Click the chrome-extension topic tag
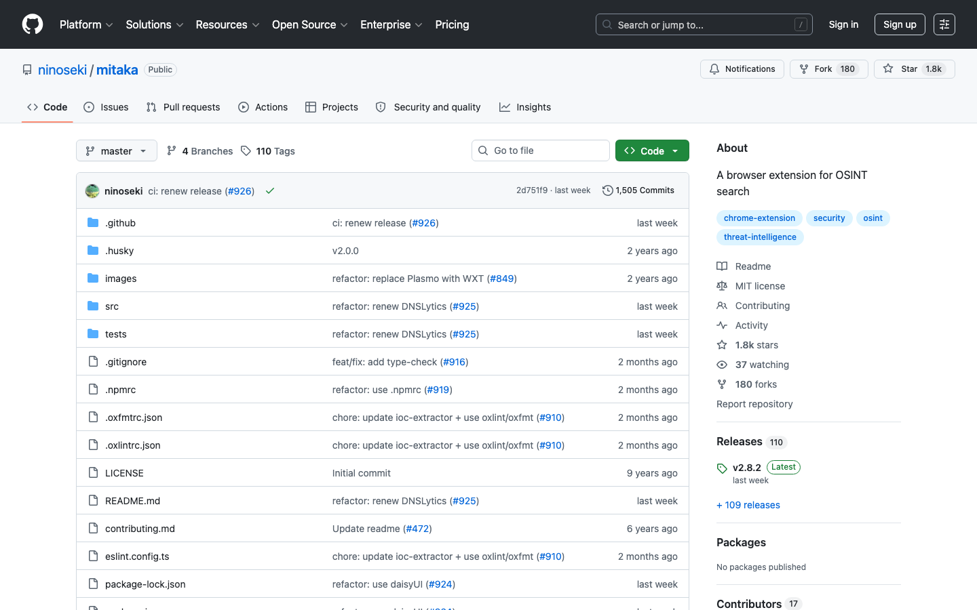The width and height of the screenshot is (977, 610). 759,218
